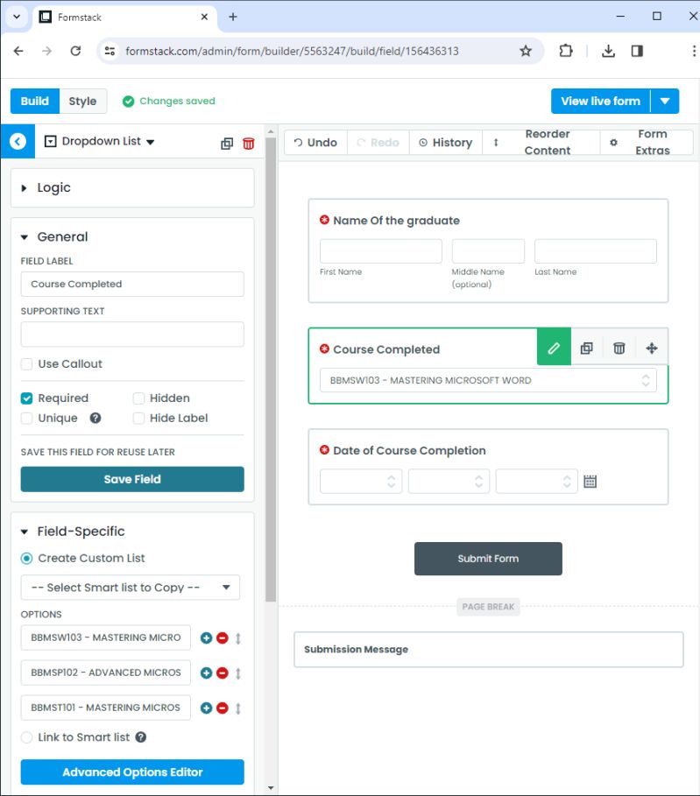Open browser downloads icon
This screenshot has width=700, height=796.
pyautogui.click(x=608, y=51)
